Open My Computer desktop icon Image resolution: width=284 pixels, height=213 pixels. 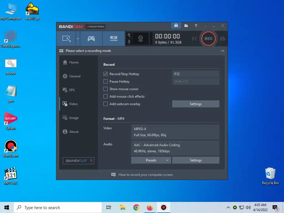(x=11, y=12)
